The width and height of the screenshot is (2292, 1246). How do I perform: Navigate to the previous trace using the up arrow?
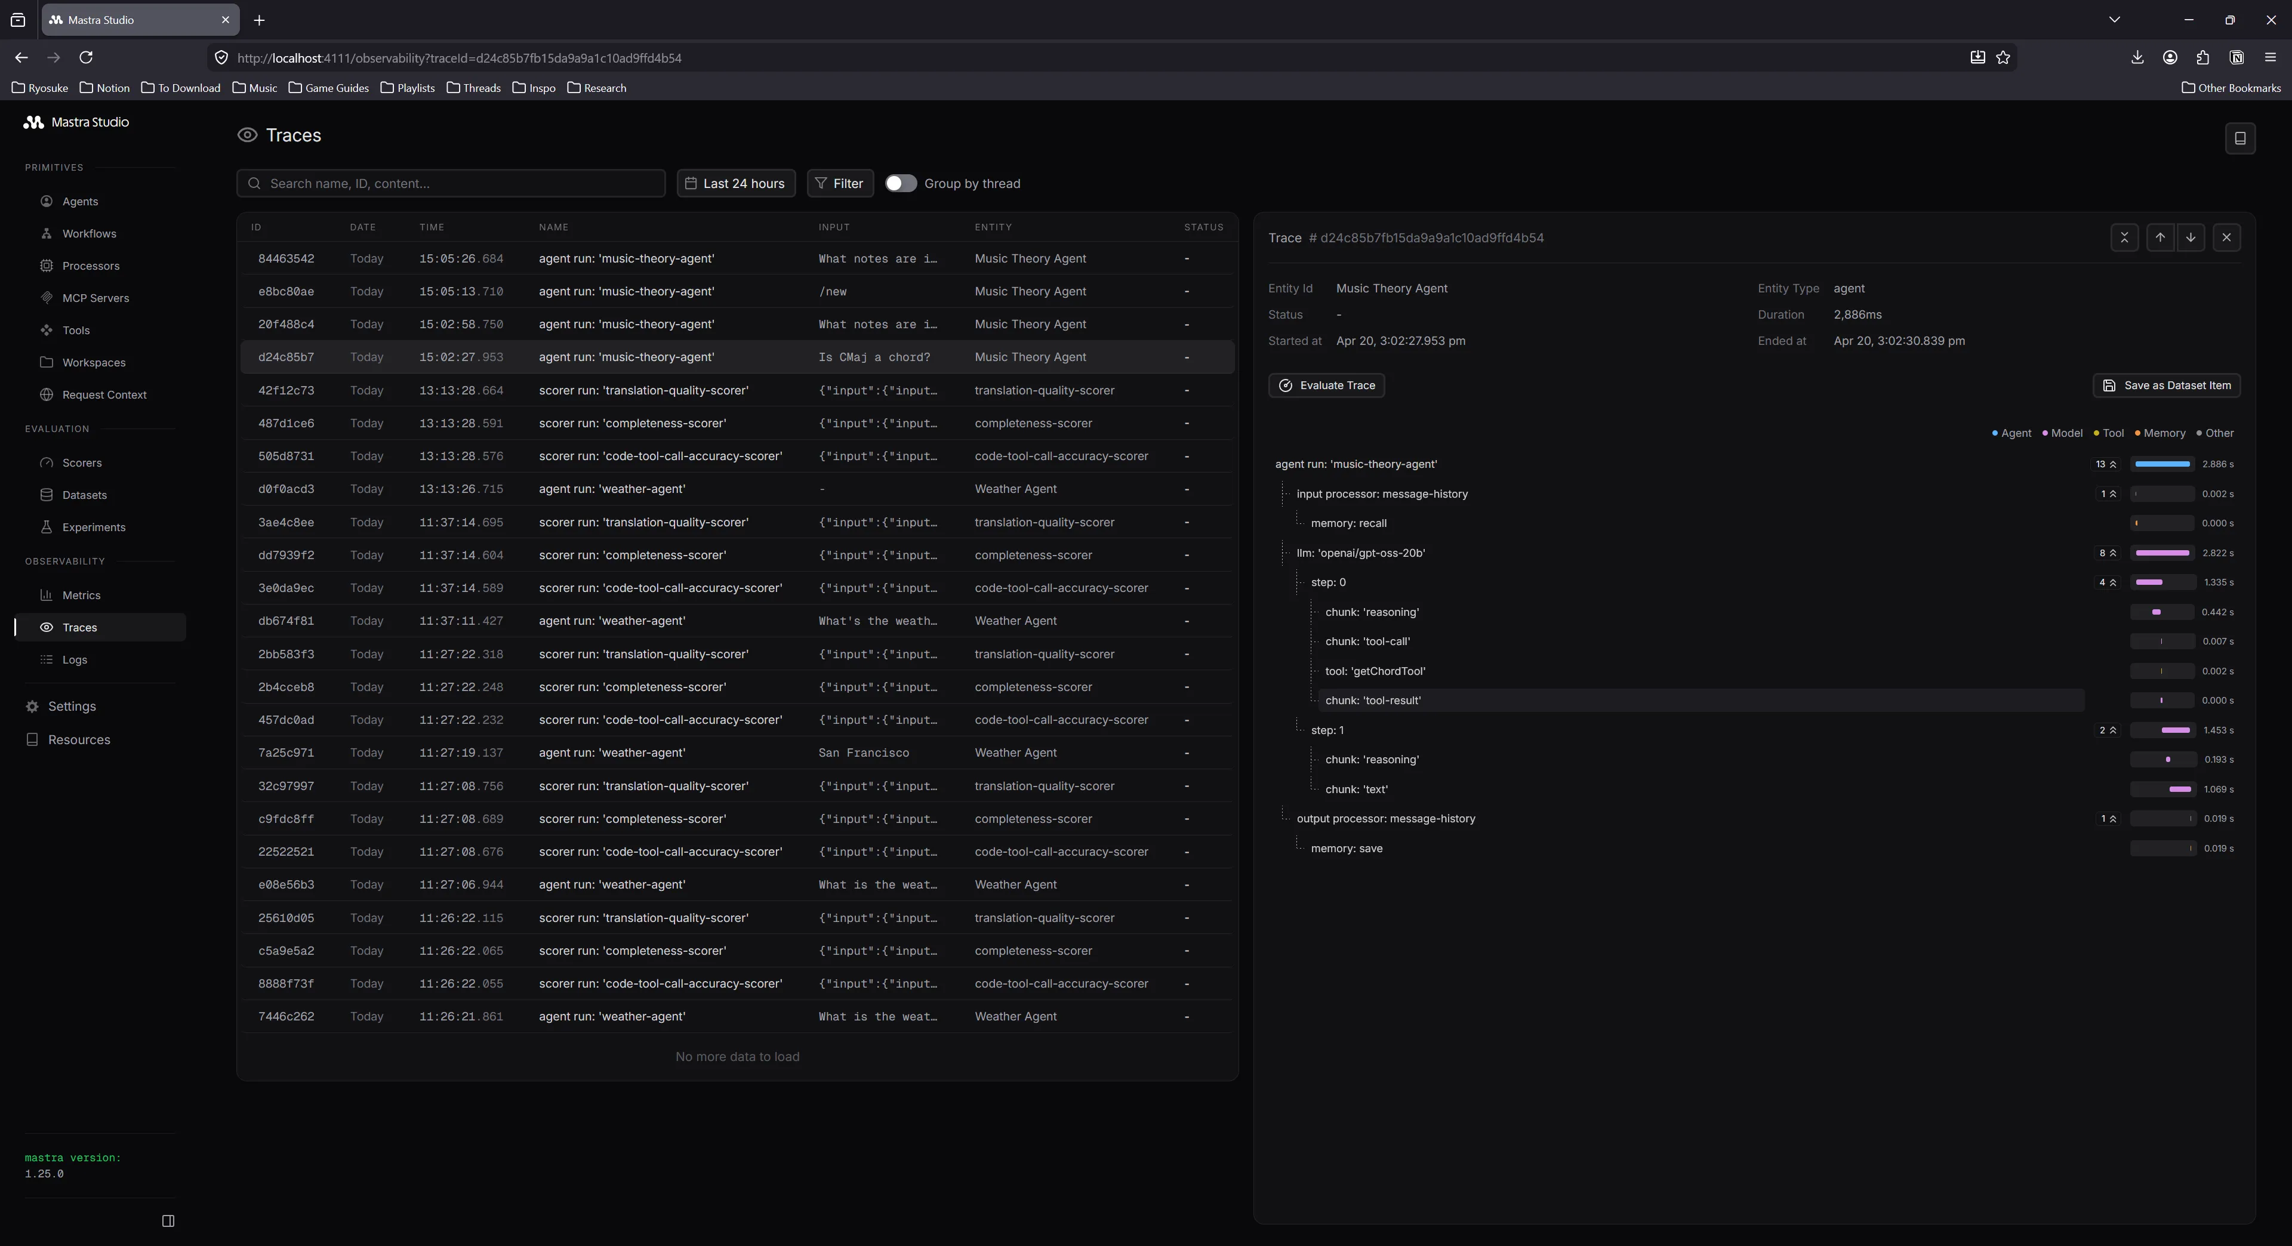2159,238
